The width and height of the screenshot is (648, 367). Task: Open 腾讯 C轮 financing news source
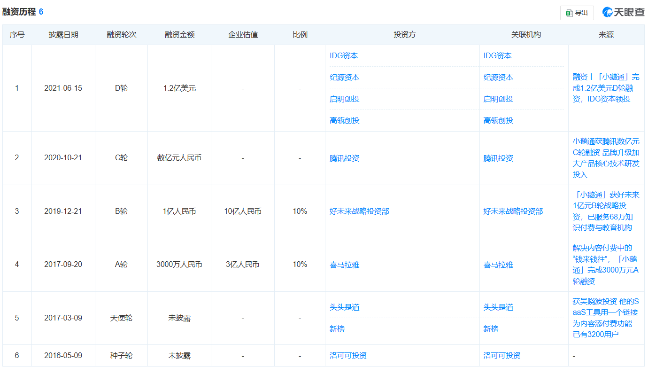606,157
